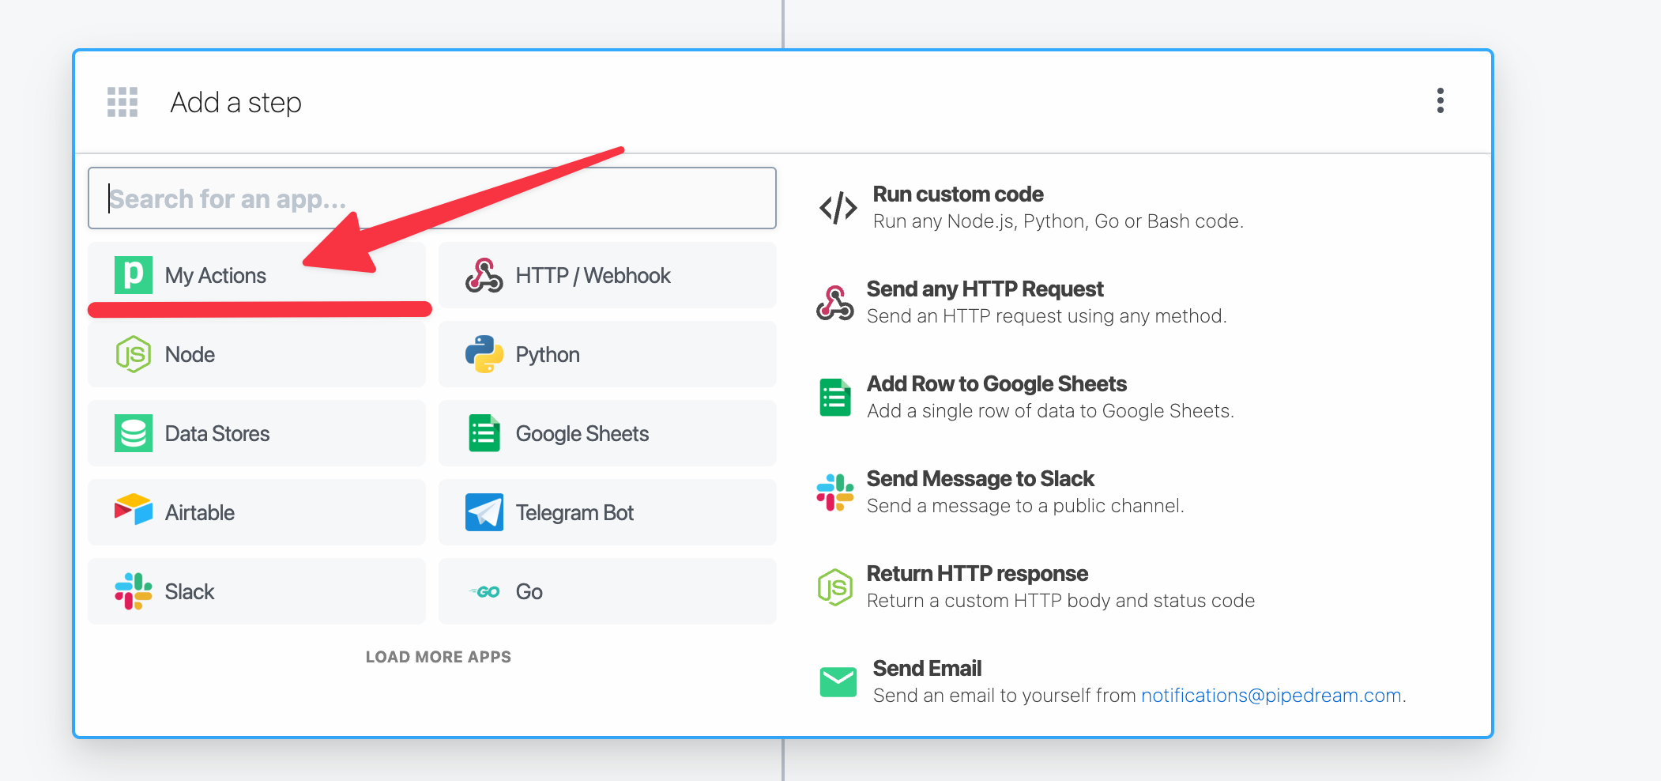Click description Run any Node.js, Python, Go or Bash code
This screenshot has height=781, width=1661.
pos(1058,221)
